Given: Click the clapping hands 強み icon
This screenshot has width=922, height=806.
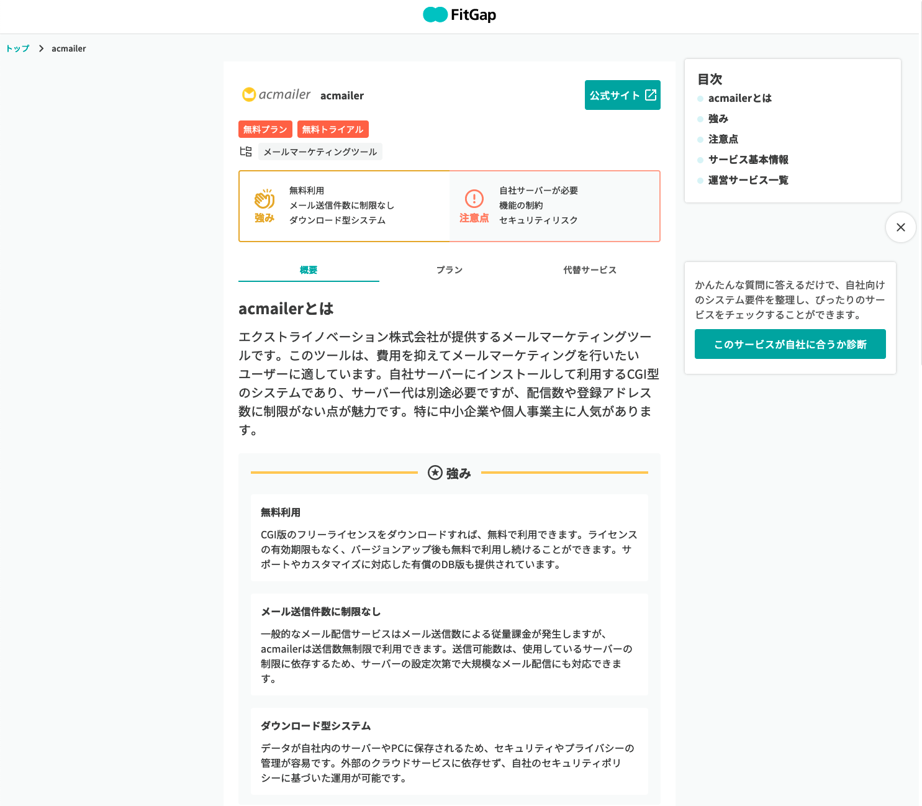Looking at the screenshot, I should [x=264, y=199].
